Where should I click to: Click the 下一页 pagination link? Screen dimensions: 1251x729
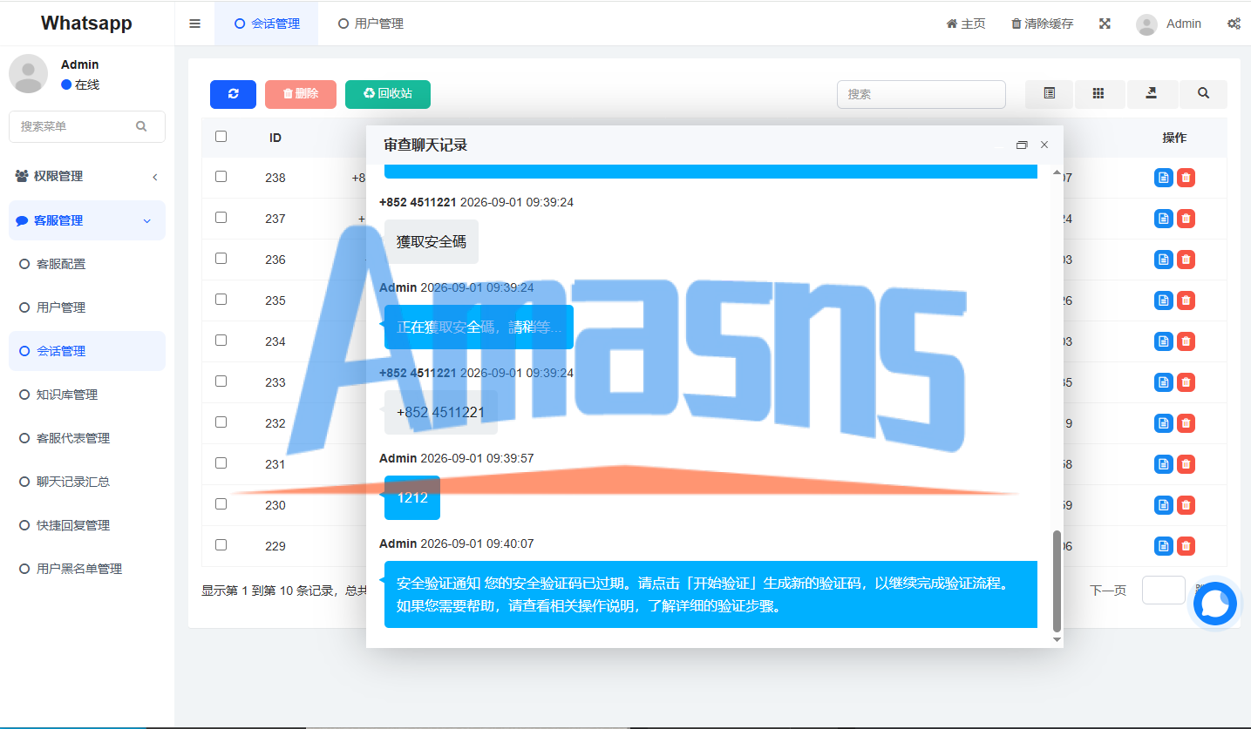[x=1108, y=591]
